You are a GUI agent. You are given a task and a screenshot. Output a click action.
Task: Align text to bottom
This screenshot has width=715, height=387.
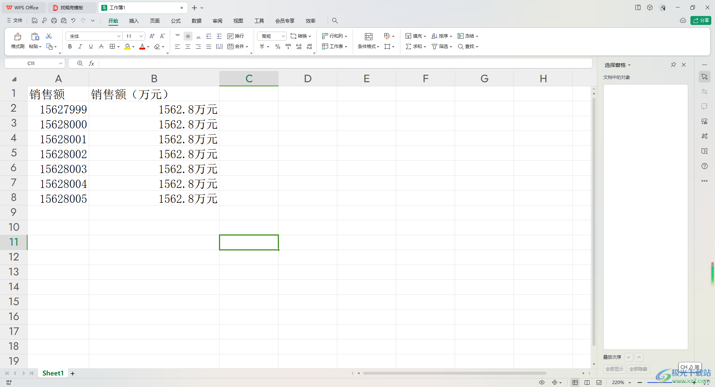[x=198, y=36]
